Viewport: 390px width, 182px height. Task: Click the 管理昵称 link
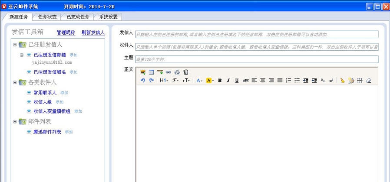(x=66, y=32)
